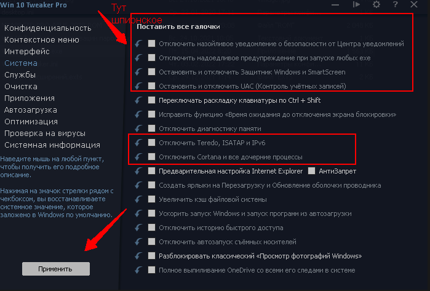Screen dimensions: 430x291
Task: Open Контекстное меню section
Action: (x=42, y=40)
